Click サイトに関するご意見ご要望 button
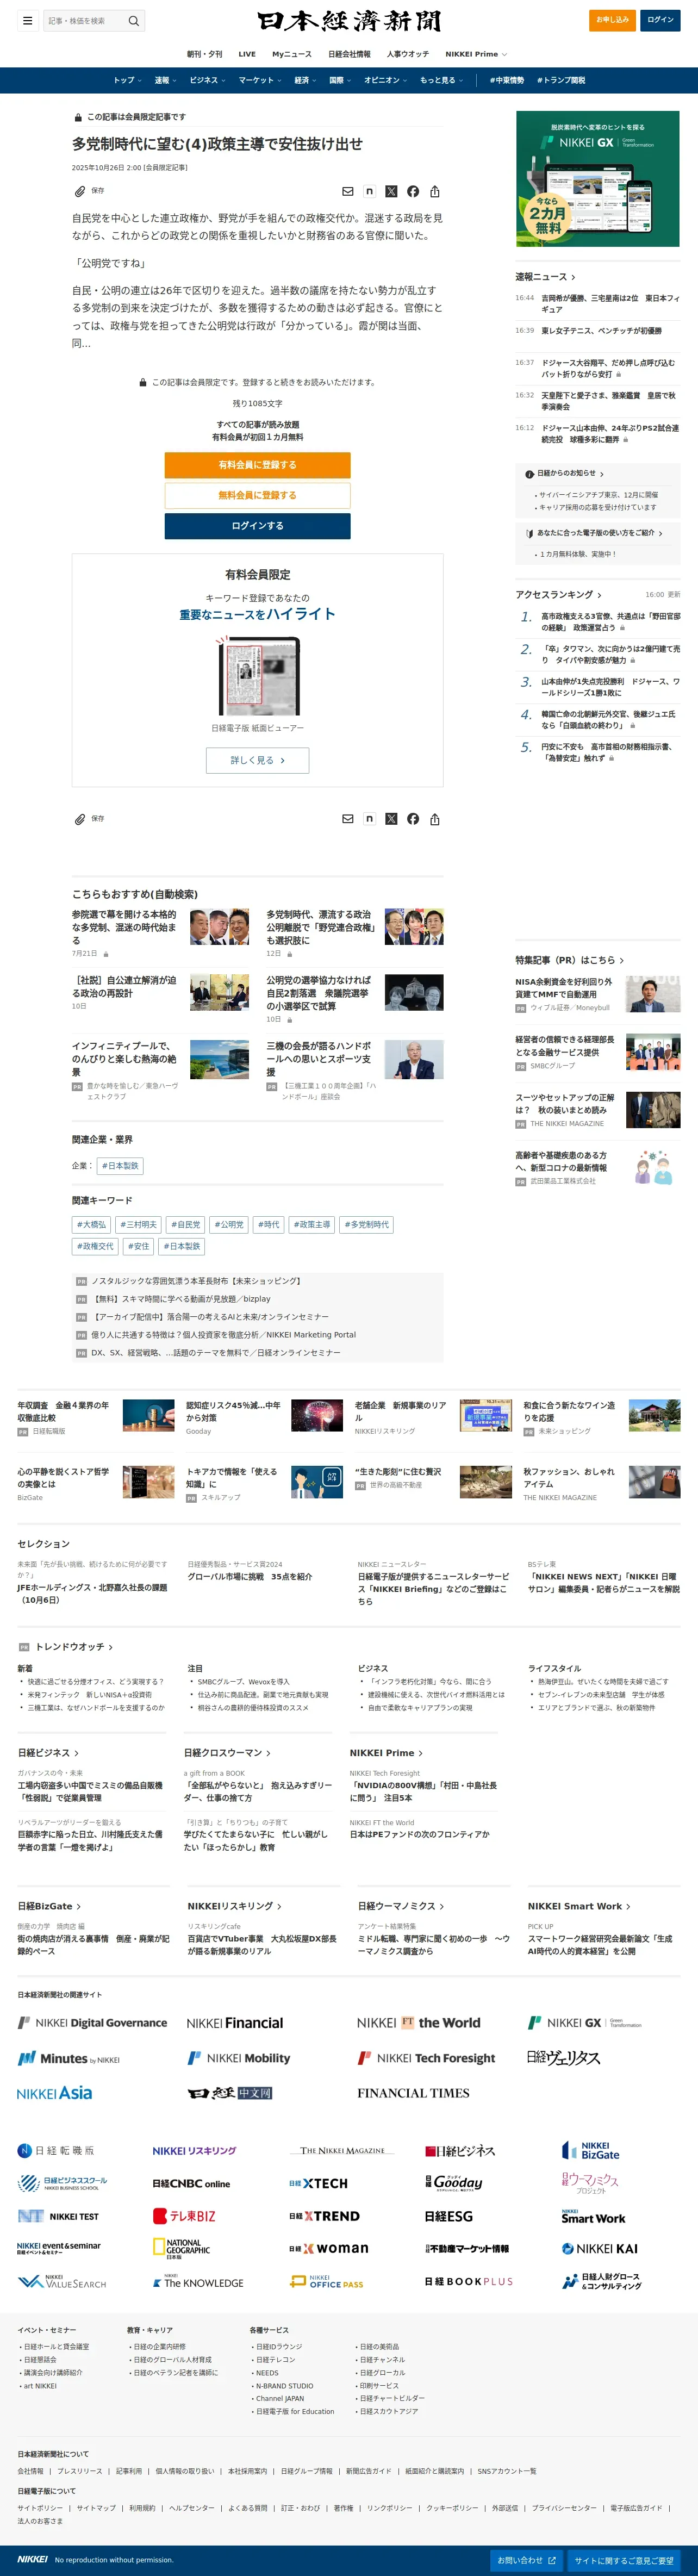Image resolution: width=698 pixels, height=2576 pixels. (x=624, y=2560)
